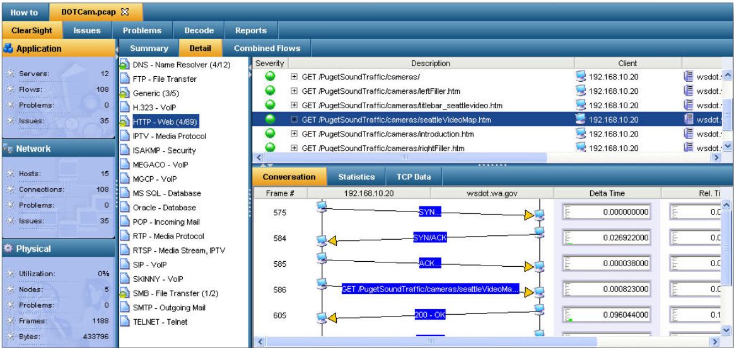
Task: Click the TELNET document icon
Action: coord(124,322)
